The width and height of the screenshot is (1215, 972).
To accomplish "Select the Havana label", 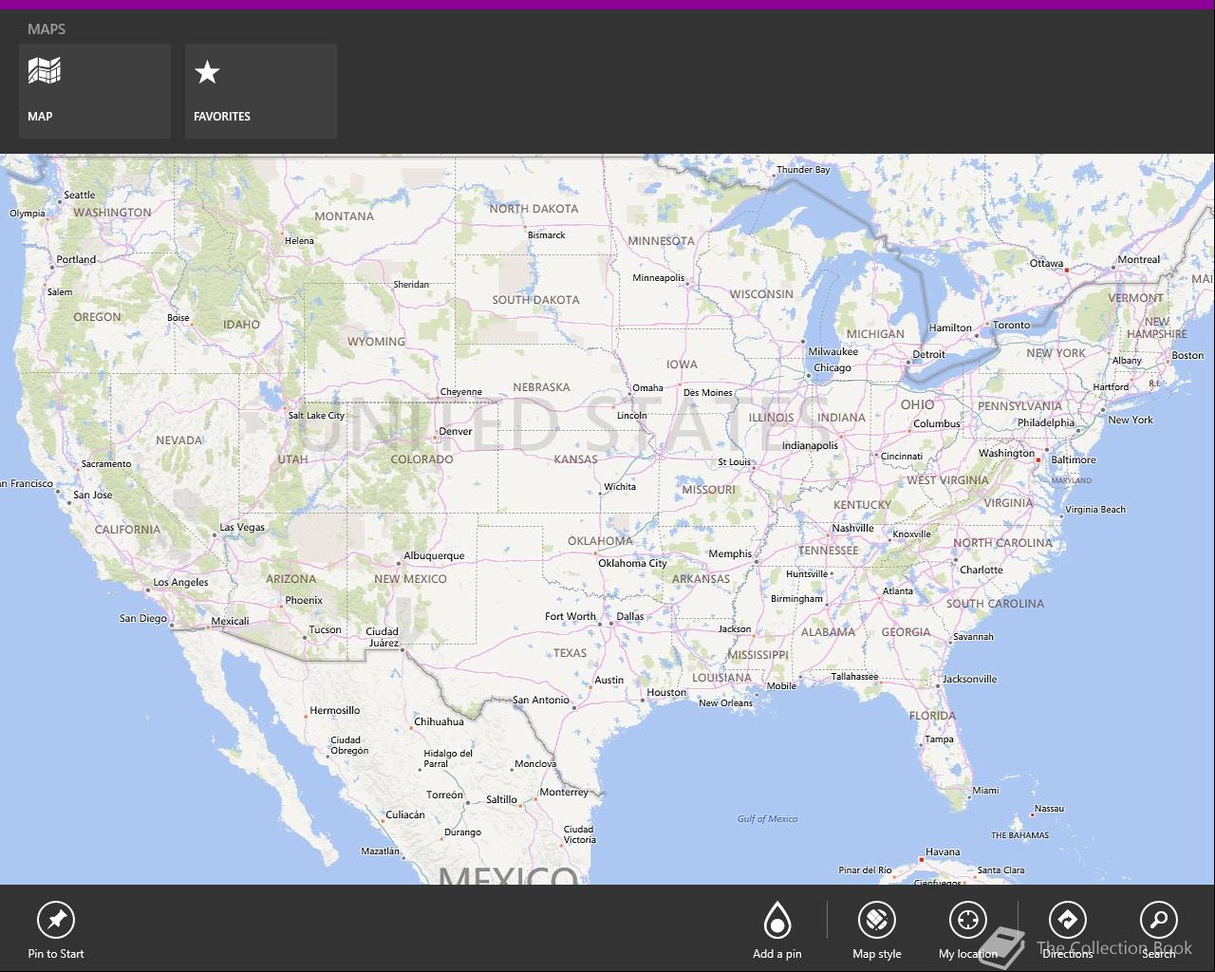I will click(943, 851).
